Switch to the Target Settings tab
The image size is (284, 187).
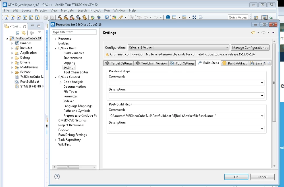[x=119, y=63]
